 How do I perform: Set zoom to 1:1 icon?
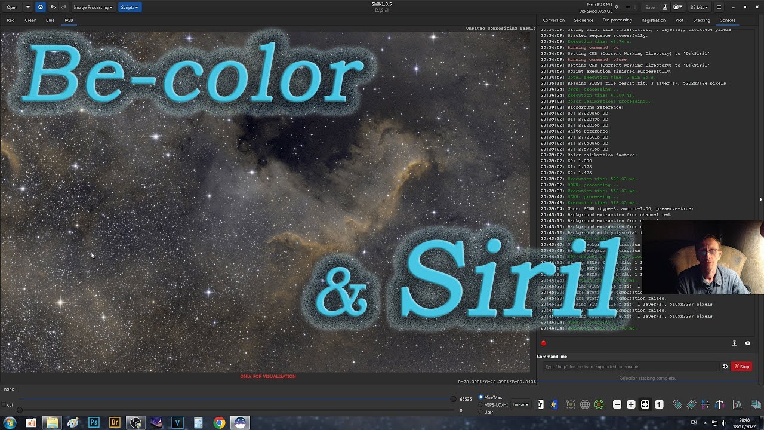pos(659,404)
